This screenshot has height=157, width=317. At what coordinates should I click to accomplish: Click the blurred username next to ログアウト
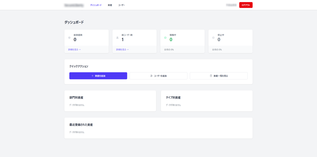pos(231,5)
